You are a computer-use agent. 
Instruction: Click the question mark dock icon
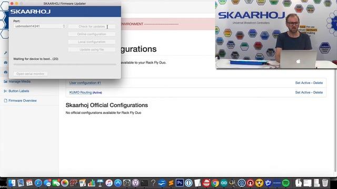point(153,183)
